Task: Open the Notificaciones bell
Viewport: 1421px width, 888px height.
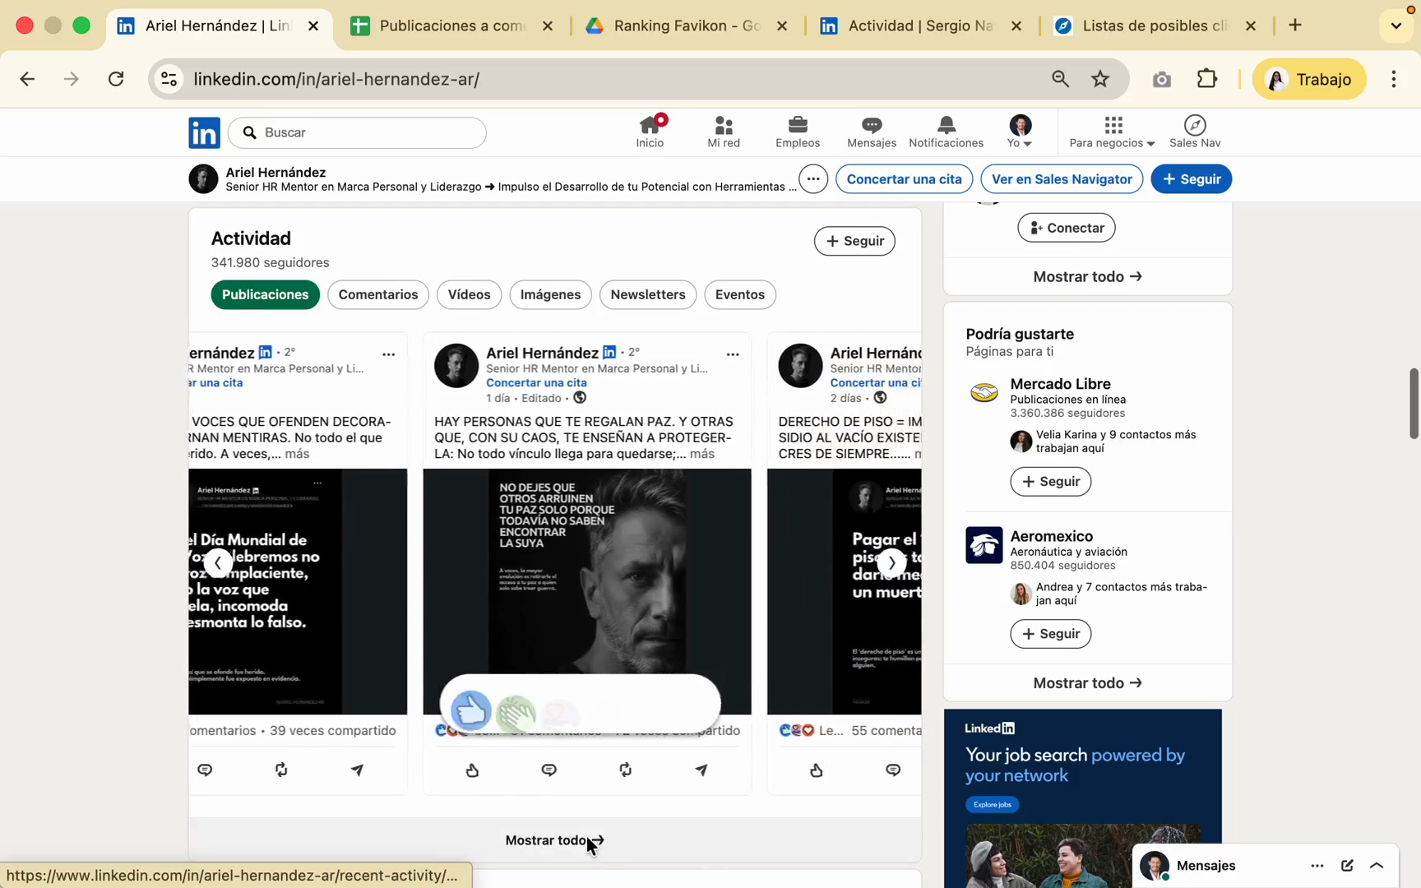Action: coord(946,132)
